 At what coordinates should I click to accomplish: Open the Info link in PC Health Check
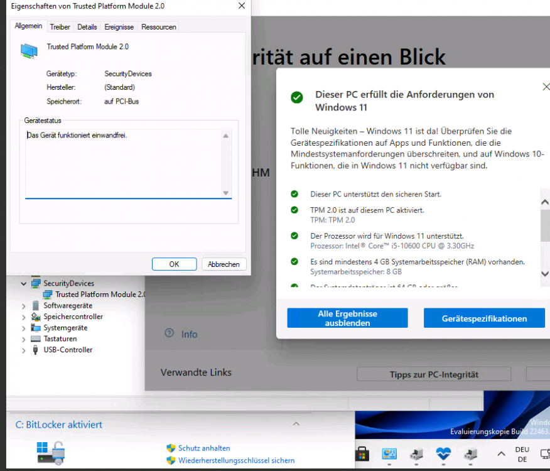pos(189,334)
